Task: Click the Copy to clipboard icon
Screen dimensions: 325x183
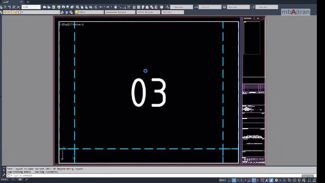Action: point(82,7)
